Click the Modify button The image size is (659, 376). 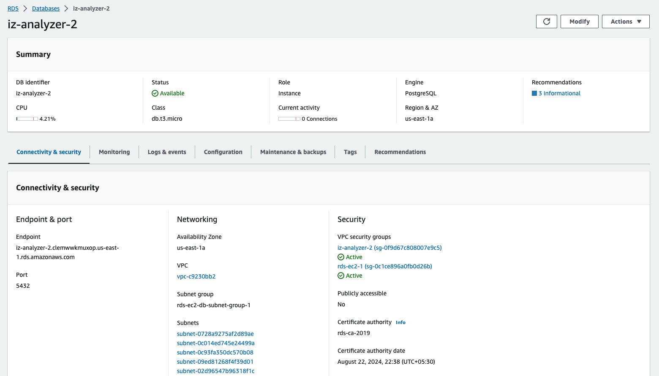click(579, 22)
